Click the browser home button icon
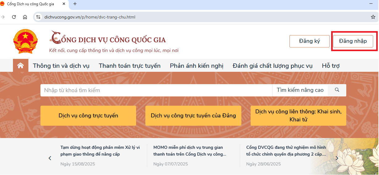The image size is (379, 175). pos(25,17)
